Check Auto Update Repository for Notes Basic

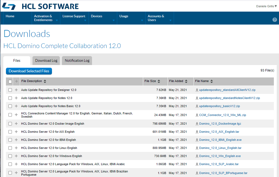tap(10, 106)
